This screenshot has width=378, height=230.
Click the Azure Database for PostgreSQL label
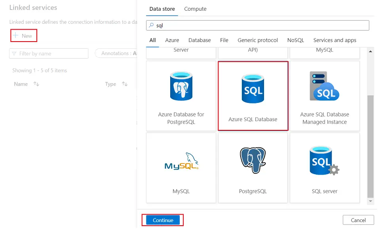[181, 118]
